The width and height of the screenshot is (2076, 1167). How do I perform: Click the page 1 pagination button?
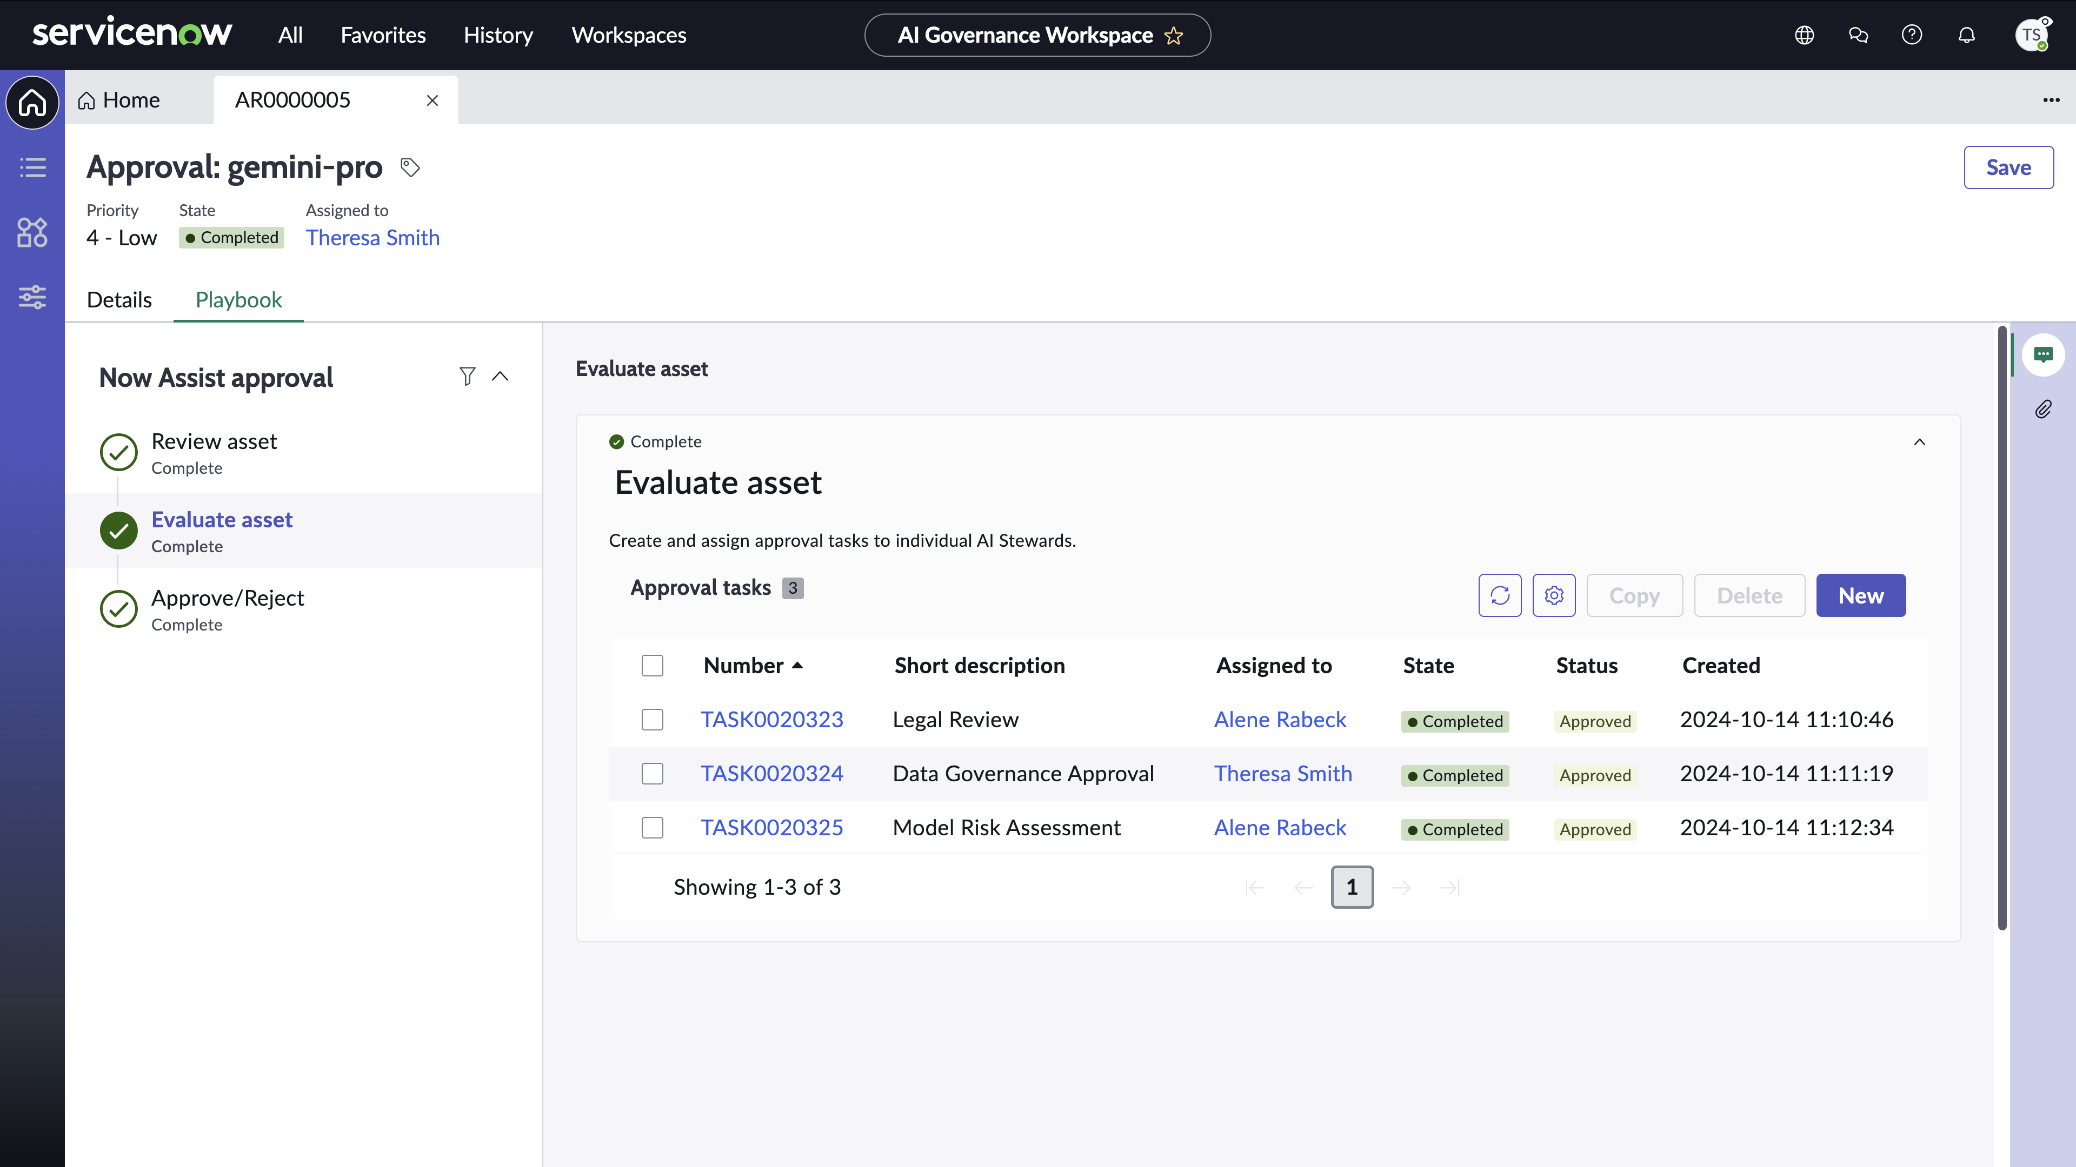point(1352,888)
